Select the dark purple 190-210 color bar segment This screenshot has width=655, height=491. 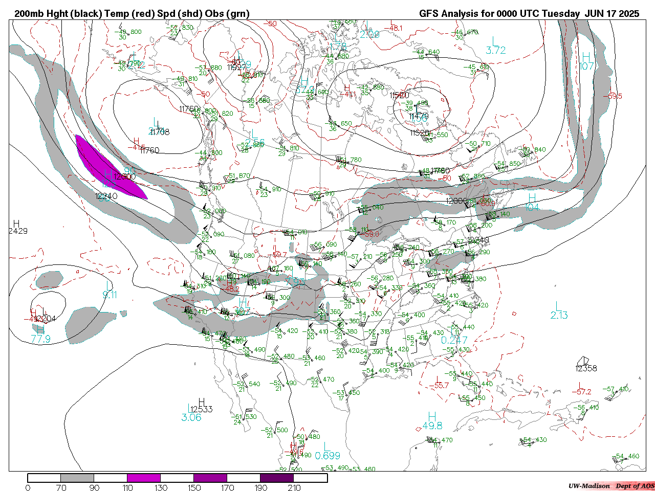coord(277,478)
